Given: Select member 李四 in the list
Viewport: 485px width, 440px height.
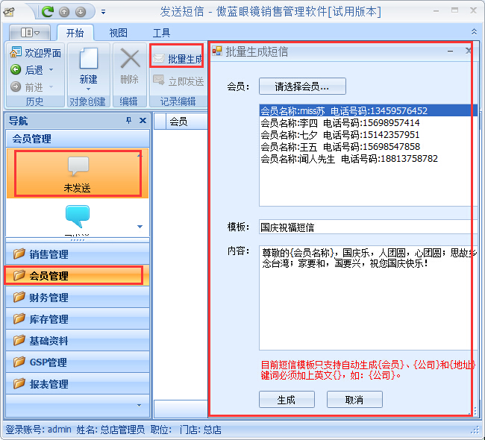Looking at the screenshot, I should click(x=339, y=123).
